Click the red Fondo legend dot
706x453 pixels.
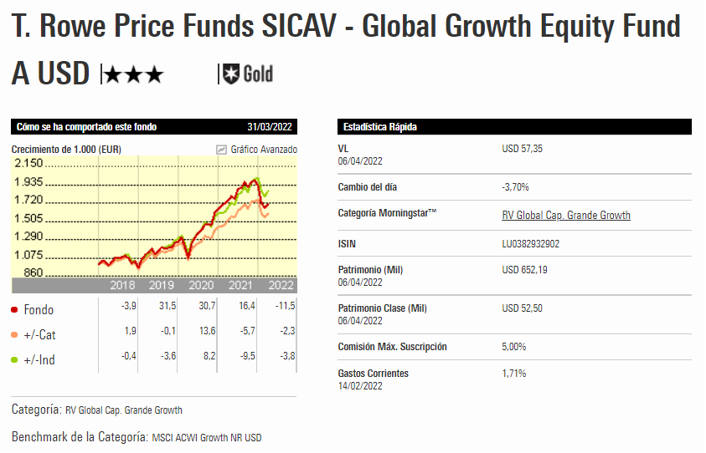click(15, 310)
